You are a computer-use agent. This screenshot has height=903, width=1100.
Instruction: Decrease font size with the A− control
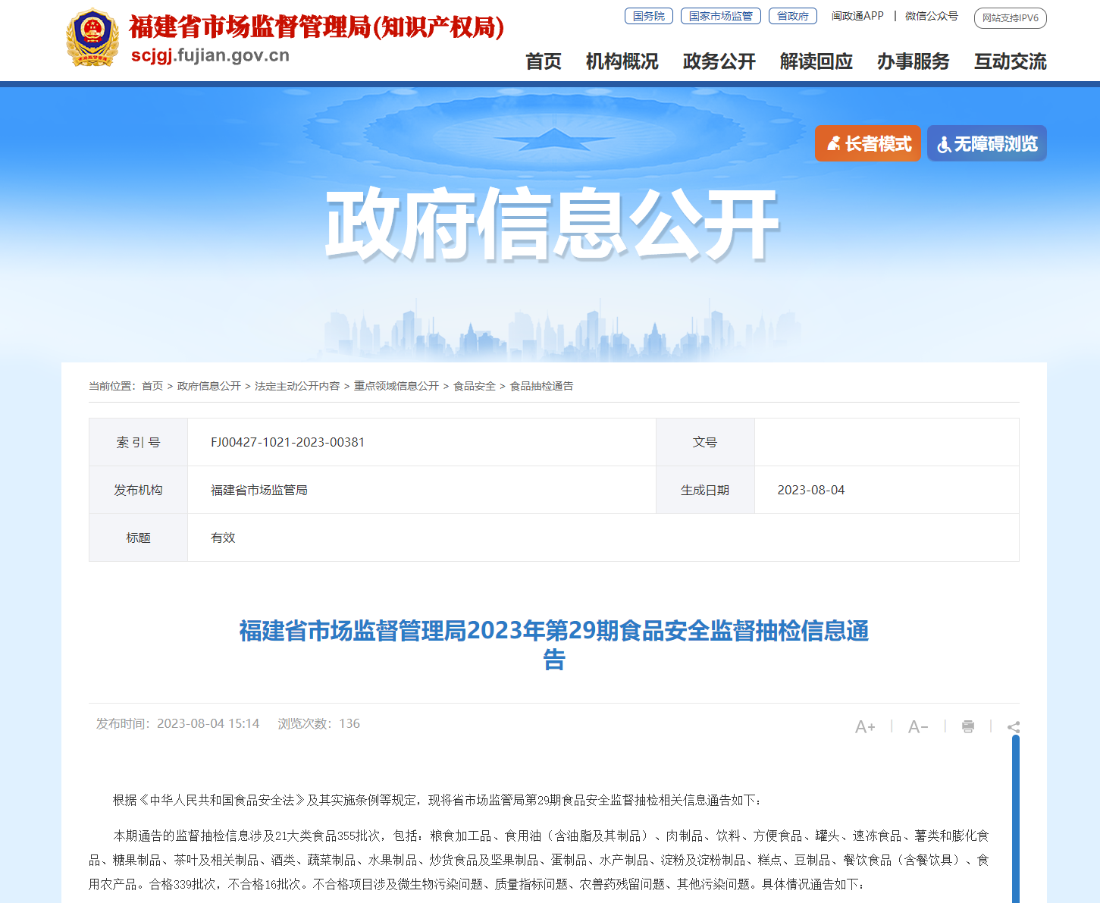(x=917, y=726)
